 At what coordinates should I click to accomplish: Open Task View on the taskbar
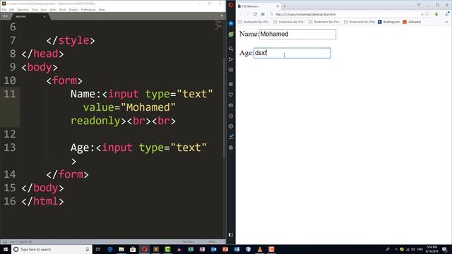(97, 249)
